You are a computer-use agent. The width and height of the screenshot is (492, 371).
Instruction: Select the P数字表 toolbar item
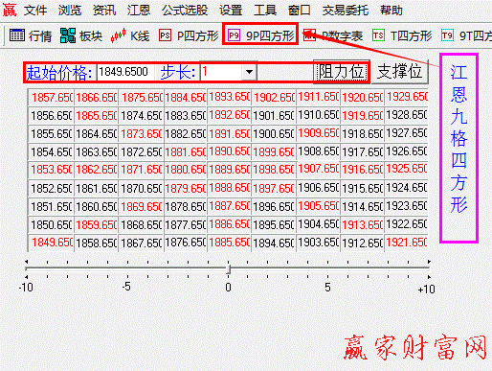(x=333, y=35)
